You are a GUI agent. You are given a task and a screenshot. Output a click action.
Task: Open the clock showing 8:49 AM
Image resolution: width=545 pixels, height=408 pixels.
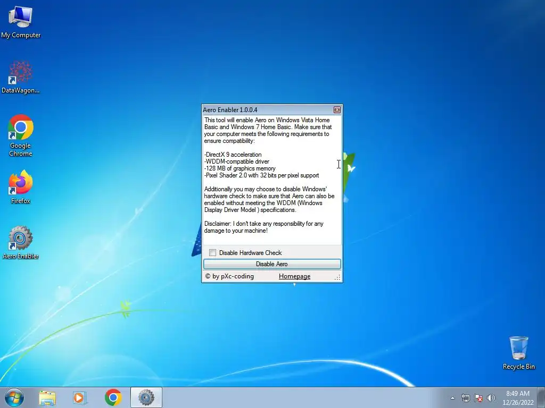[x=517, y=398]
